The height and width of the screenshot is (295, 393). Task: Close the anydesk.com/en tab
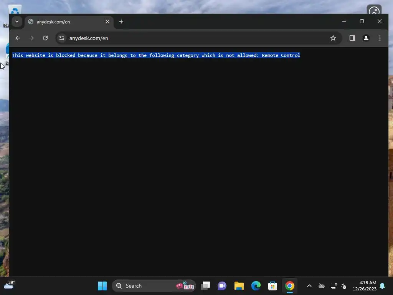(x=107, y=22)
